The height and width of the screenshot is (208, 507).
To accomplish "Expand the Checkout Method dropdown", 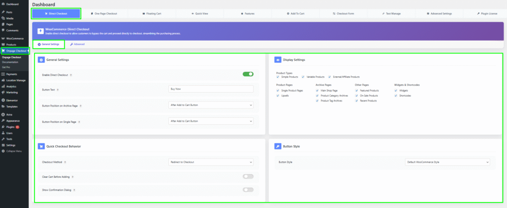I will pos(211,162).
